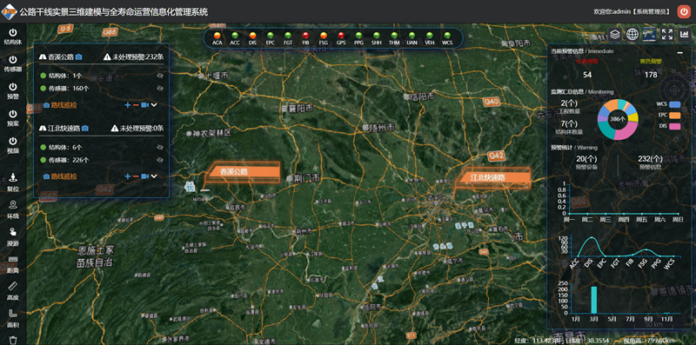This screenshot has height=345, width=696.
Task: Open the map layers stack icon
Action: (615, 34)
